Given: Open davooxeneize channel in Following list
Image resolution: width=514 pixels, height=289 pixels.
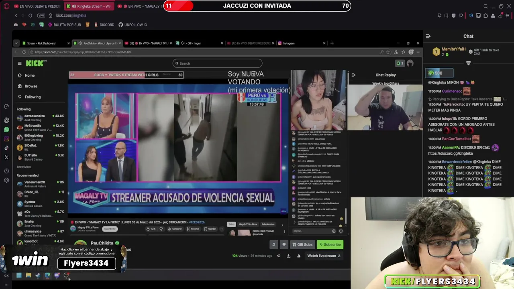Looking at the screenshot, I should pyautogui.click(x=40, y=118).
